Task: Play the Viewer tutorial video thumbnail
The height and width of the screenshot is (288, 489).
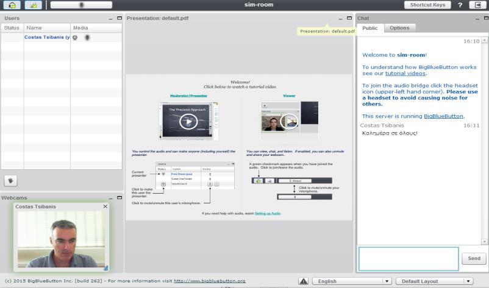Action: (289, 121)
